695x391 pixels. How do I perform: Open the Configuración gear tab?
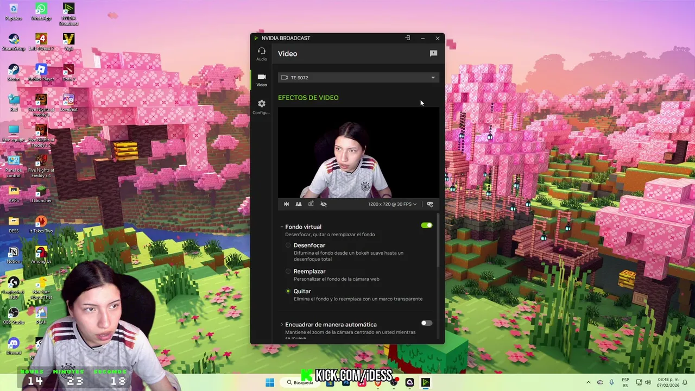click(x=262, y=106)
